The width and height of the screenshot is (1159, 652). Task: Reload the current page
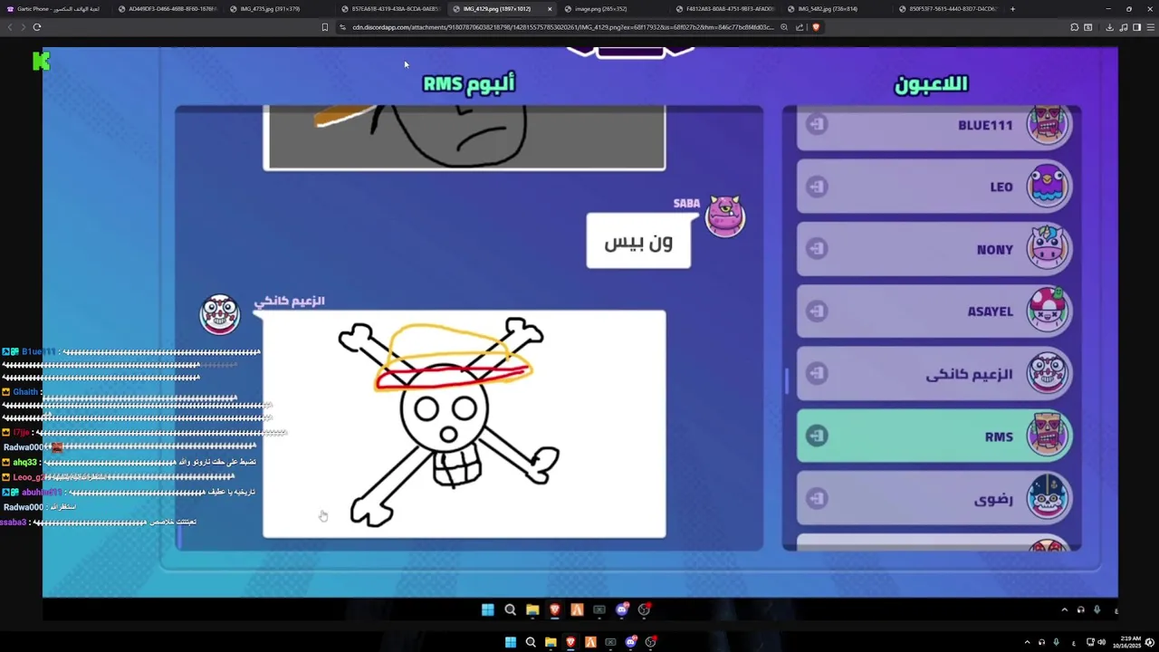(x=37, y=27)
